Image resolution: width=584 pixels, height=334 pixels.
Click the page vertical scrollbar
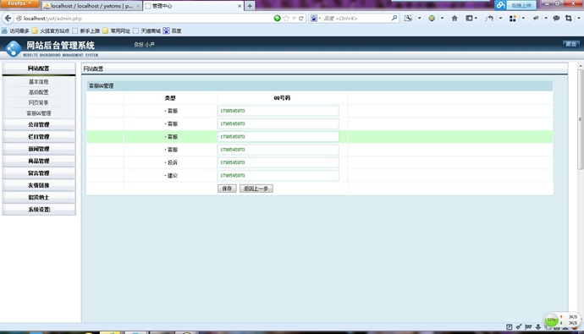click(x=580, y=119)
